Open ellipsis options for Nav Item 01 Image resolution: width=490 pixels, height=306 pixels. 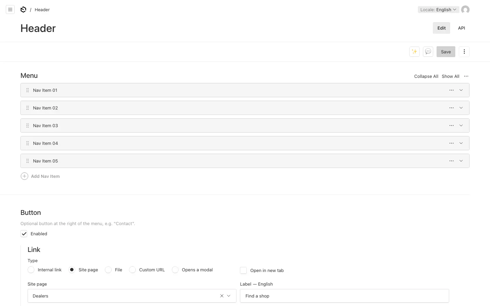click(x=452, y=90)
